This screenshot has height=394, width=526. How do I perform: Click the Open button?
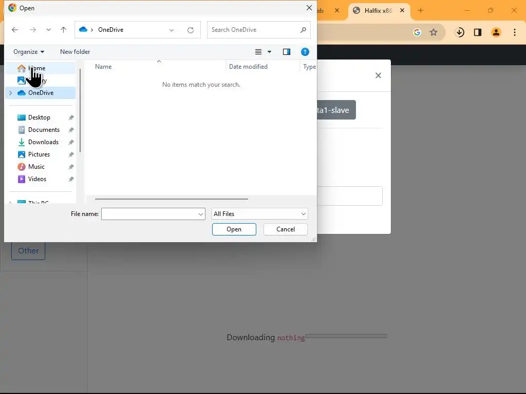tap(234, 229)
